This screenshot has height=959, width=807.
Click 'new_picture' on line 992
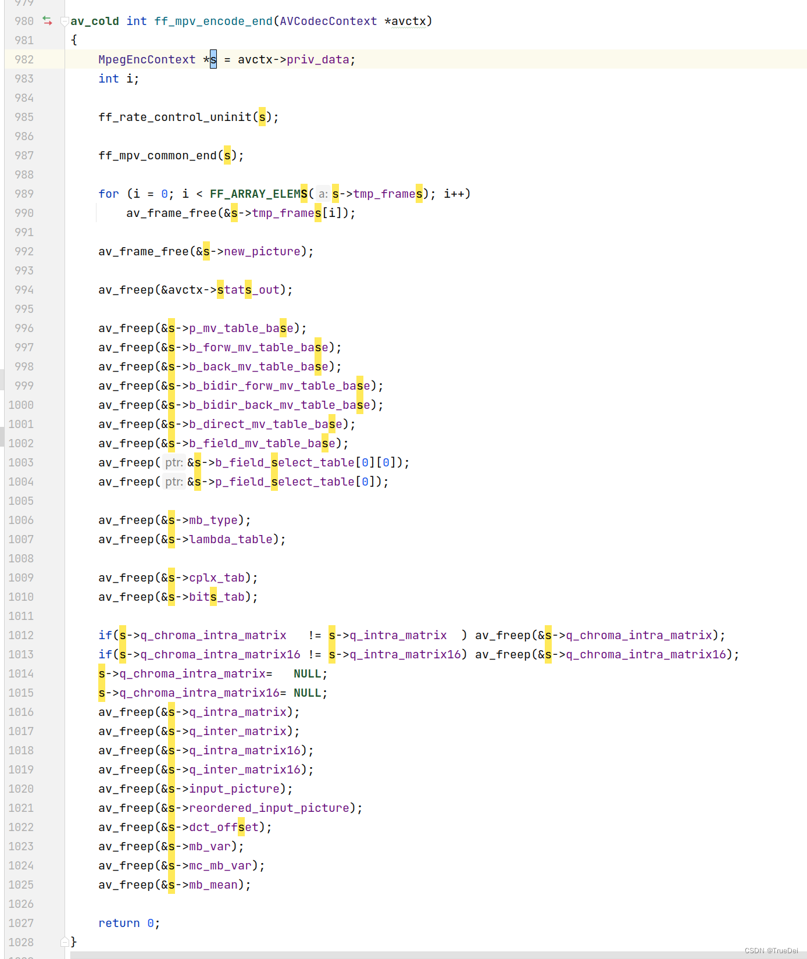coord(262,251)
